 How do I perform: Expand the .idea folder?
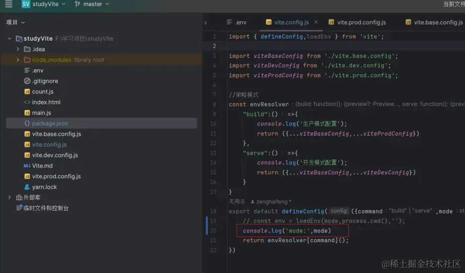18,49
